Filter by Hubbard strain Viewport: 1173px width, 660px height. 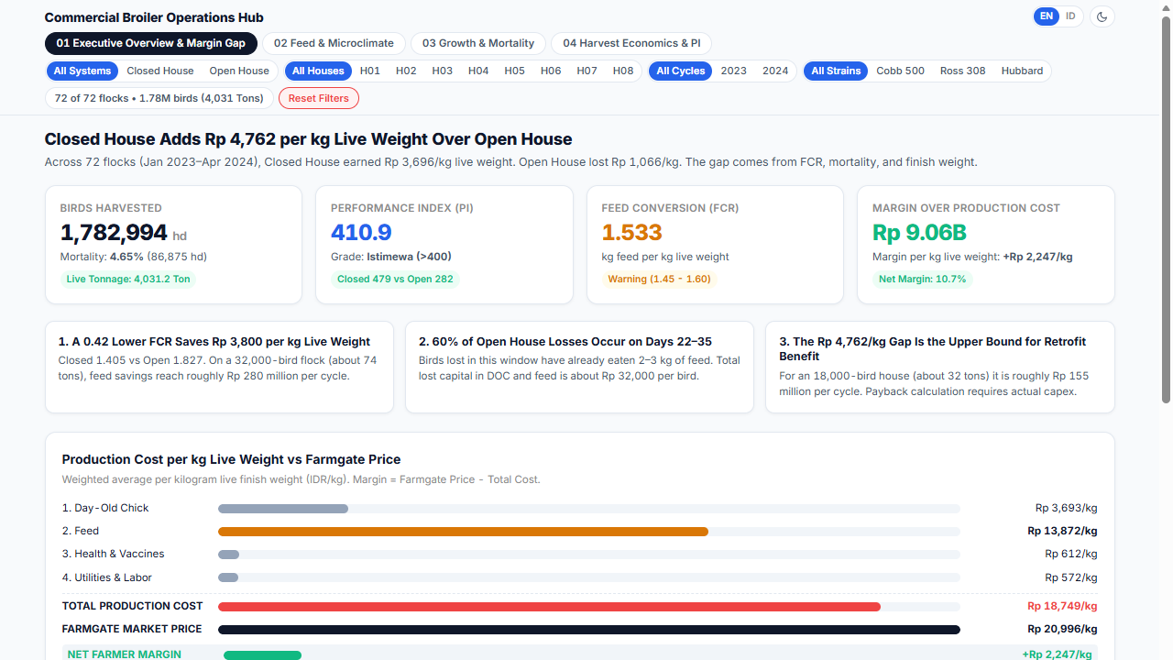coord(1022,71)
